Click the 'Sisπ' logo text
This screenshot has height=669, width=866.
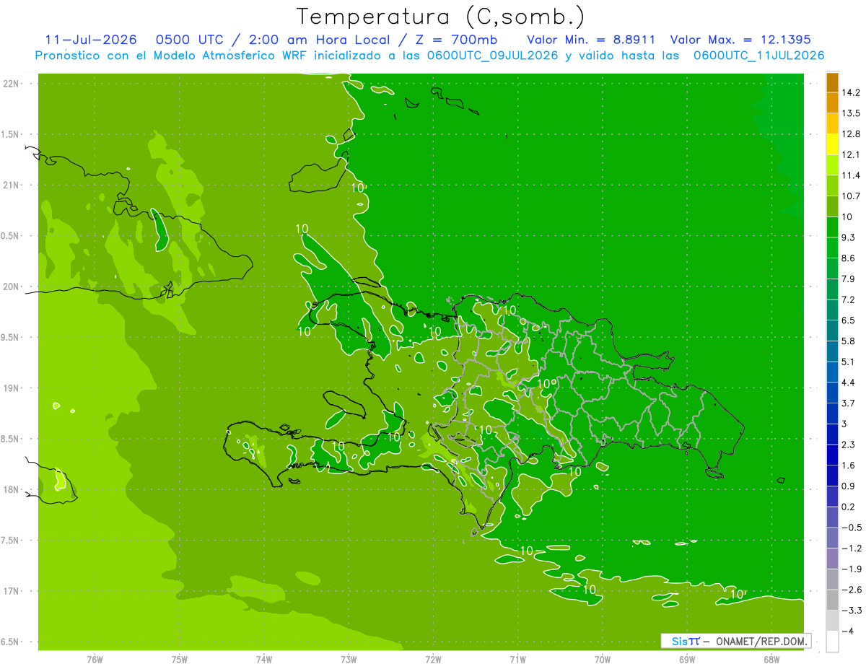tap(685, 641)
